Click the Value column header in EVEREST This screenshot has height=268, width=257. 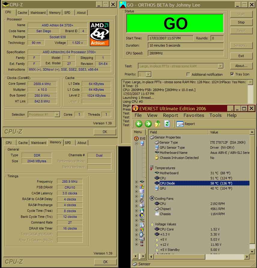coord(229,132)
